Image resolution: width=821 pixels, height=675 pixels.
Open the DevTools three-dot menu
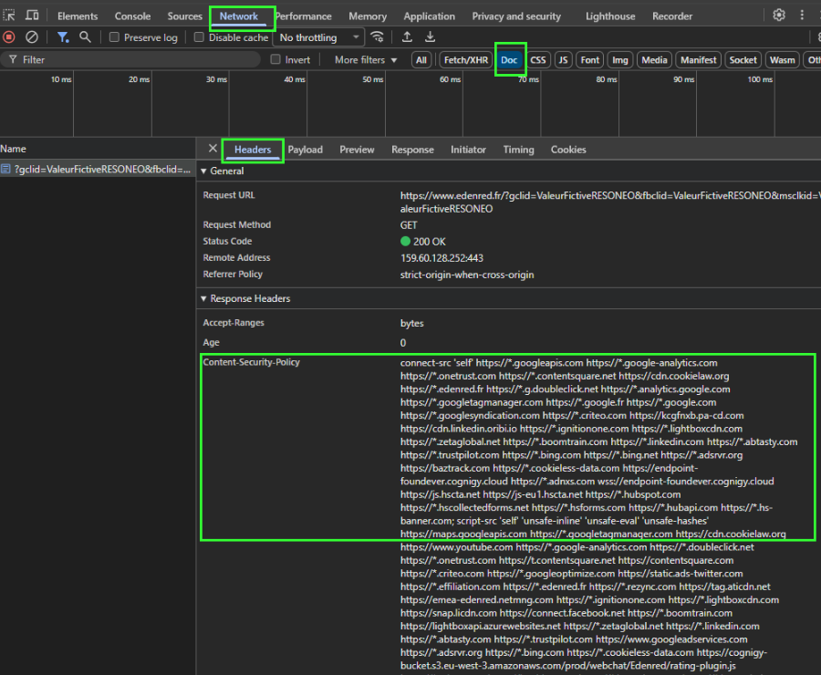click(x=802, y=16)
